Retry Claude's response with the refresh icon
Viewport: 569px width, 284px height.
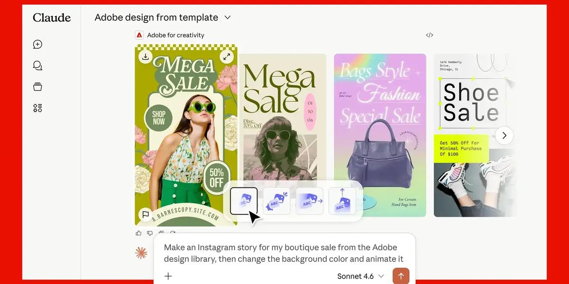[x=173, y=233]
